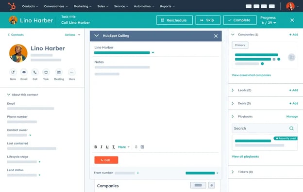The image size is (303, 192).
Task: Click the HubSpot sprocket logo
Action: pos(12,6)
